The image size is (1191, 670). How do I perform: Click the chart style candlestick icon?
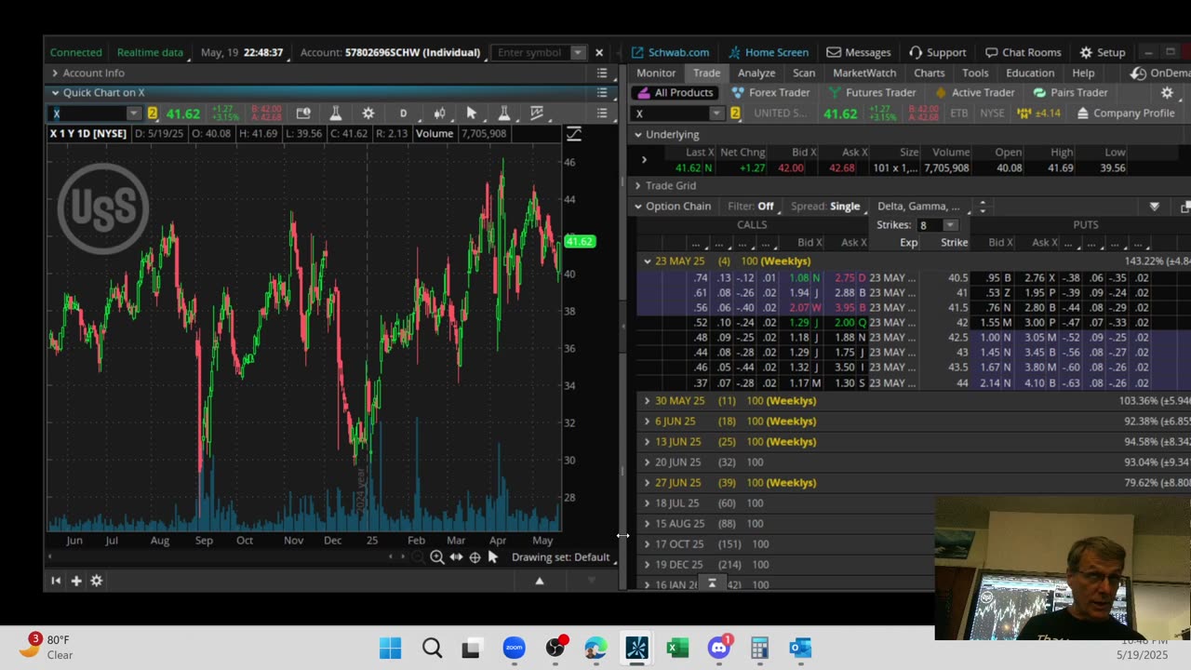pyautogui.click(x=439, y=114)
